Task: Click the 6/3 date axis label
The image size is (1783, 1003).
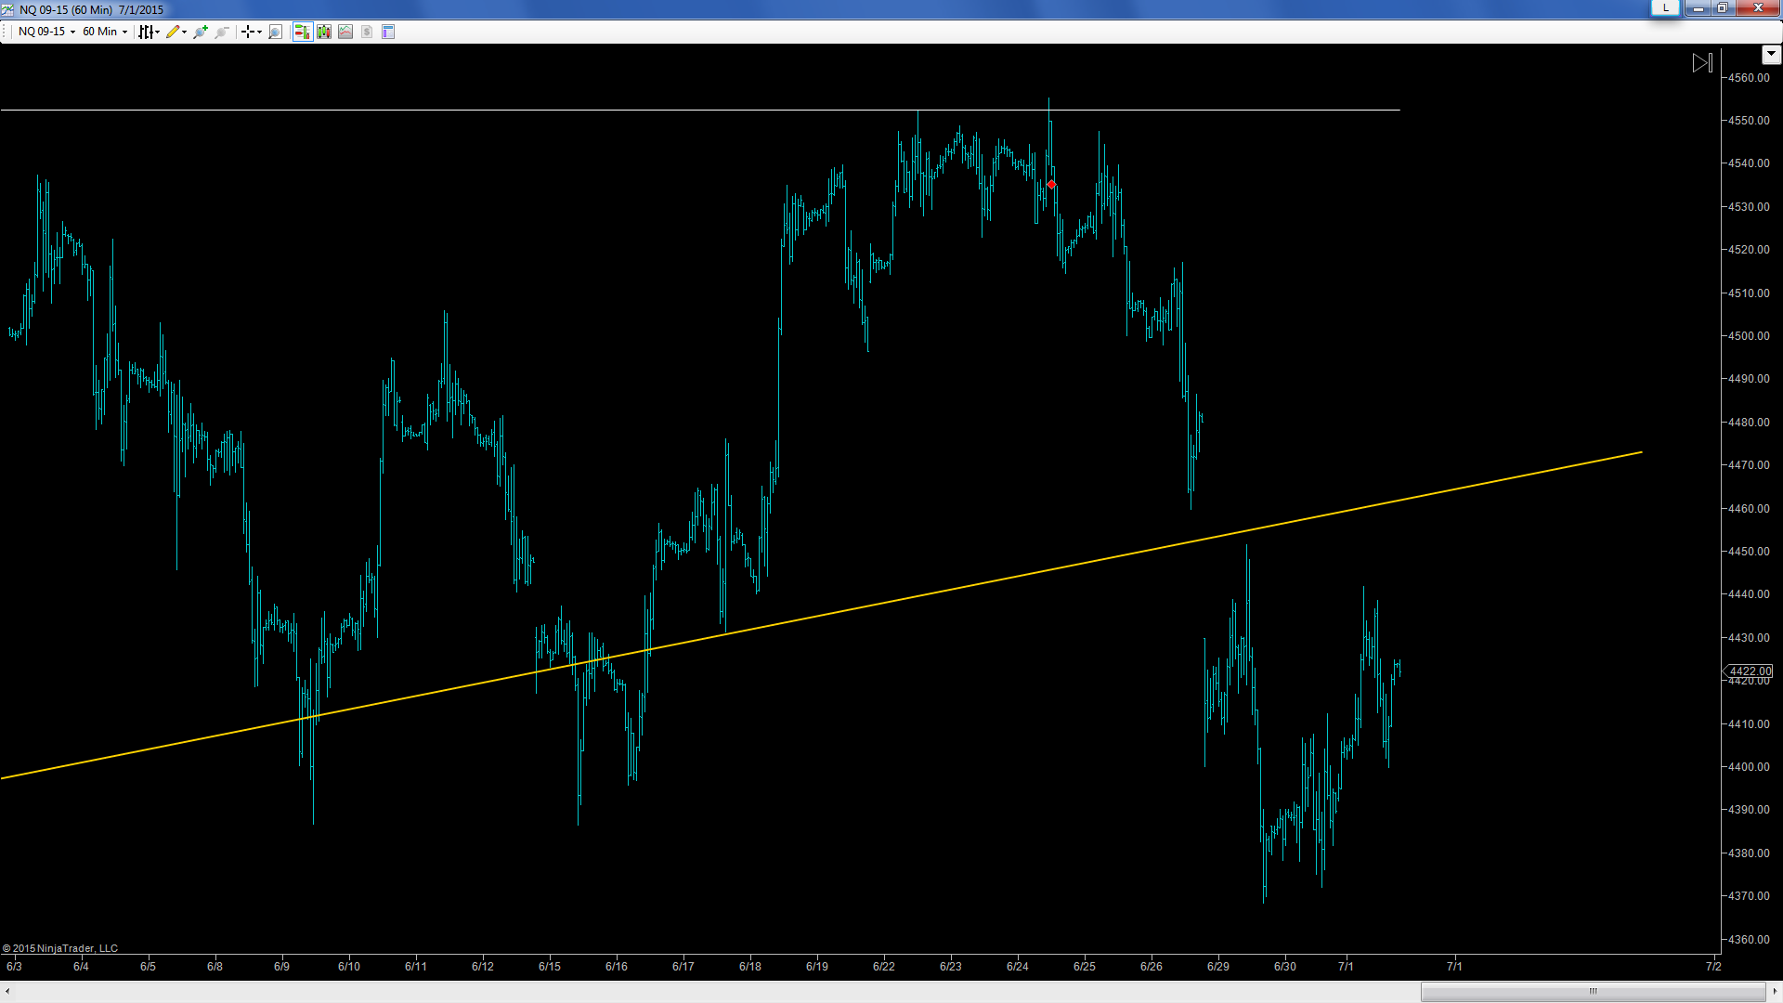Action: coord(14,967)
